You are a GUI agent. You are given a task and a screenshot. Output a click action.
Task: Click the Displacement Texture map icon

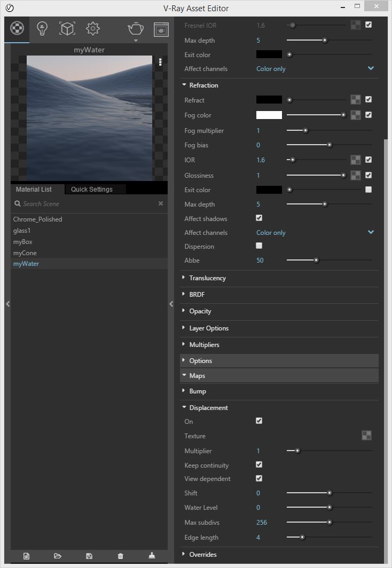(367, 436)
